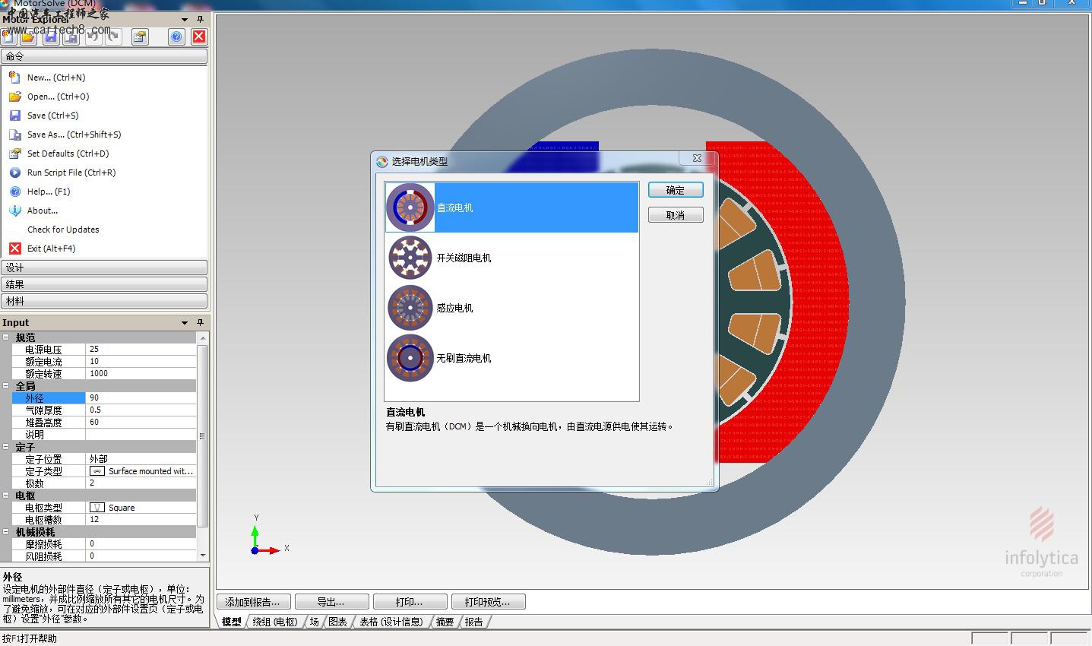Click the blue Help toolbar icon
Image resolution: width=1092 pixels, height=646 pixels.
(x=177, y=36)
